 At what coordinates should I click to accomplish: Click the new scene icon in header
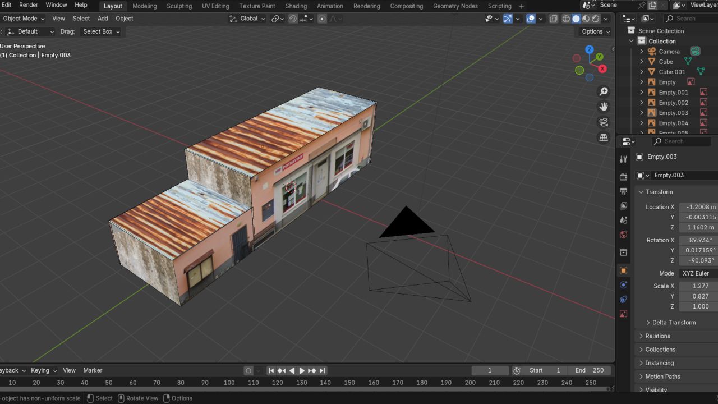[652, 5]
